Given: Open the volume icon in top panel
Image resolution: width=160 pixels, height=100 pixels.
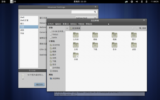Looking at the screenshot, I should click(x=137, y=2).
